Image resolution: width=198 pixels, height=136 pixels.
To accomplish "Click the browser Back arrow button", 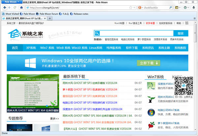I will [x=4, y=7].
